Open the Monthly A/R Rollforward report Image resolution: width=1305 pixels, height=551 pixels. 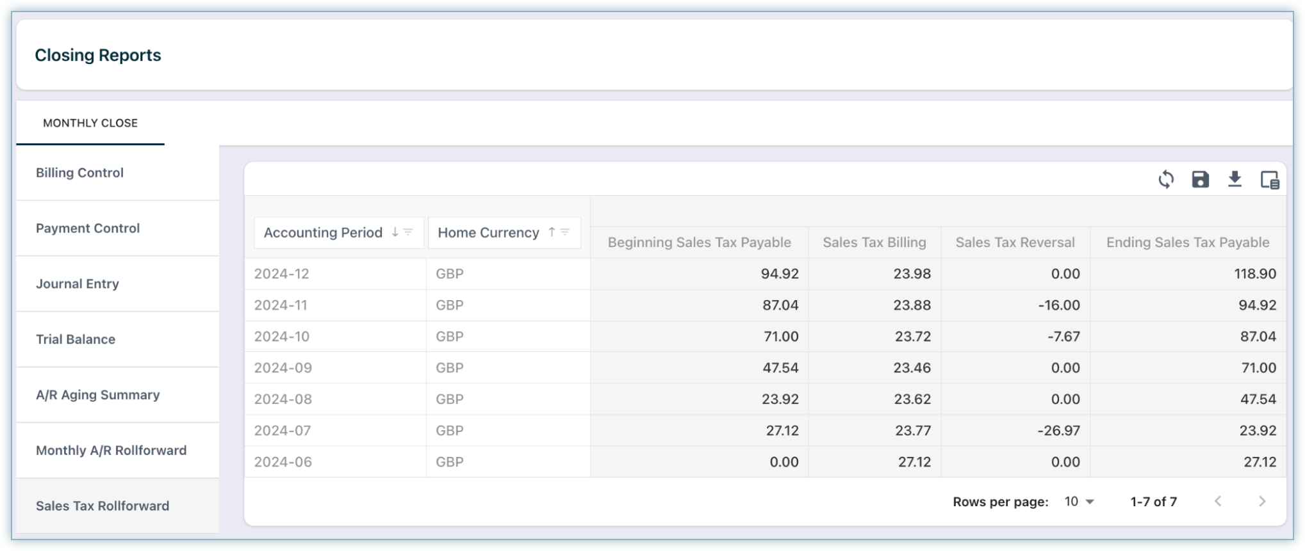click(x=111, y=451)
